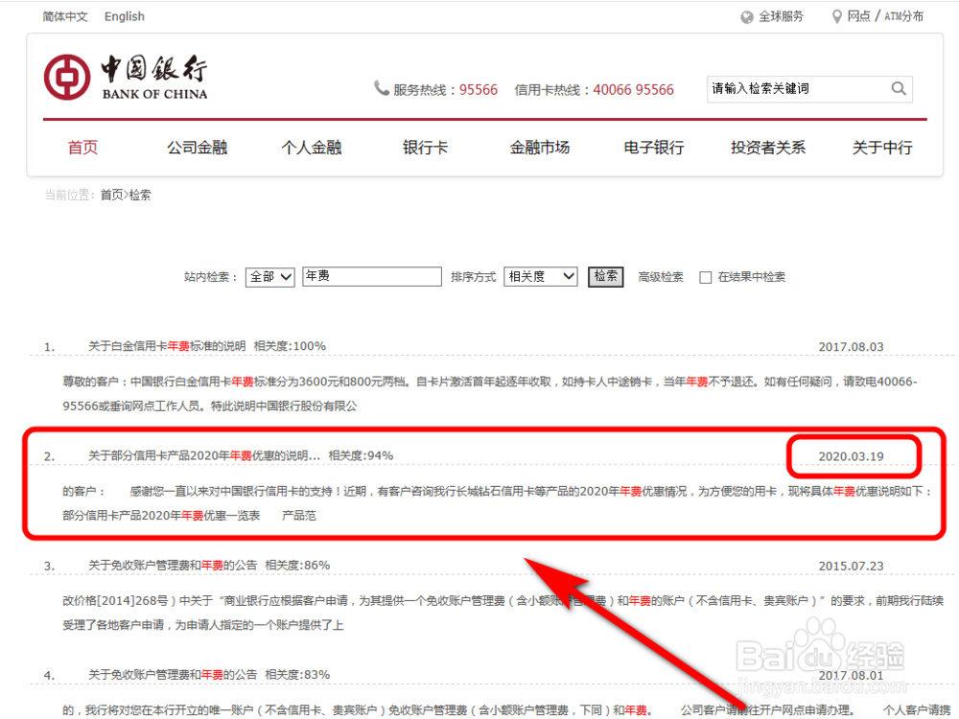Click the location pin icon for branches
959x719 pixels.
tap(836, 16)
